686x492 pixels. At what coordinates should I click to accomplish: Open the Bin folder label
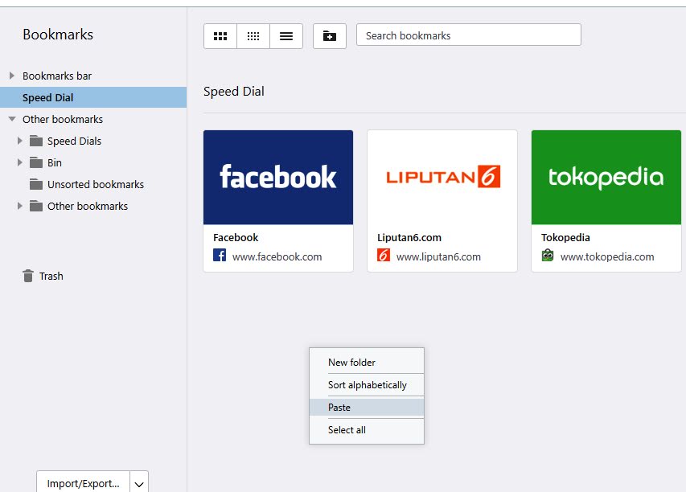(x=54, y=162)
